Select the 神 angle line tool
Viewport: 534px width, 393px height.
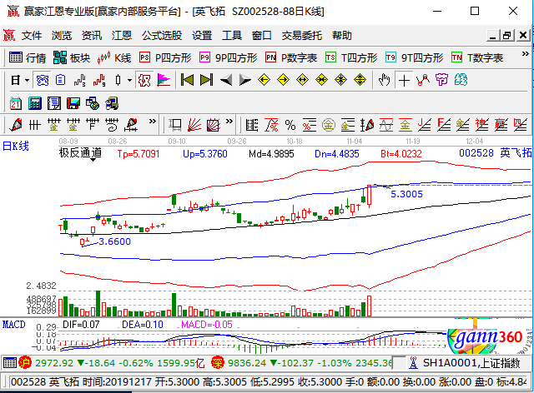(482, 125)
